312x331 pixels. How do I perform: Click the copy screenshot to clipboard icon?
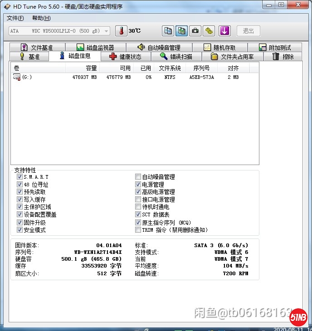point(181,31)
